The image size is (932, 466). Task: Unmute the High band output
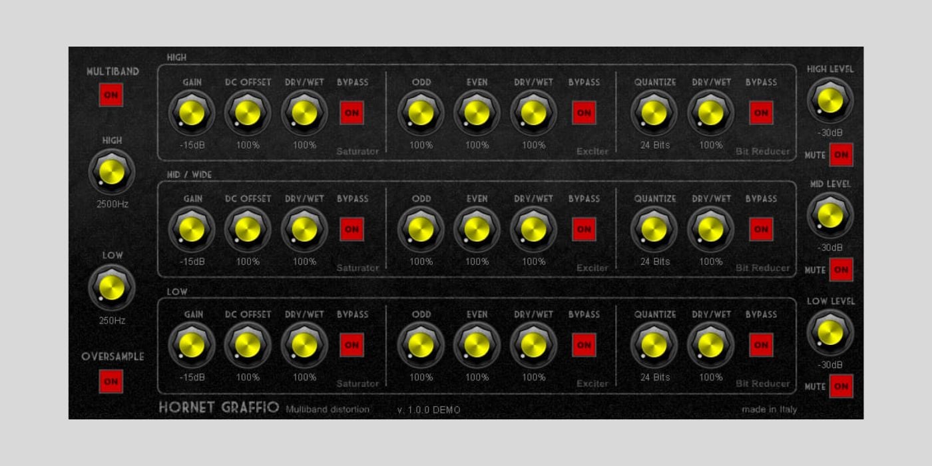point(841,154)
